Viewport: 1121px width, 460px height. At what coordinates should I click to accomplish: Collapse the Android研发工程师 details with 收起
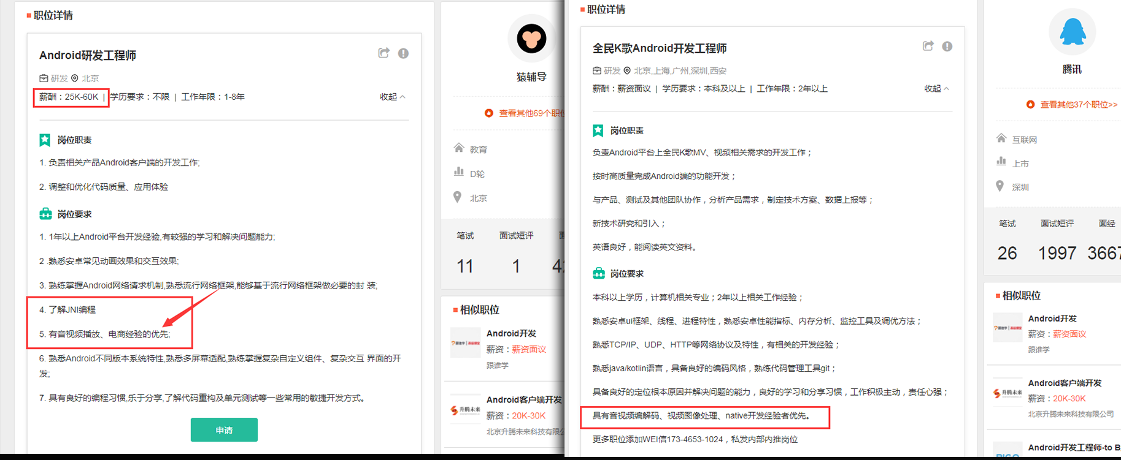pos(392,97)
